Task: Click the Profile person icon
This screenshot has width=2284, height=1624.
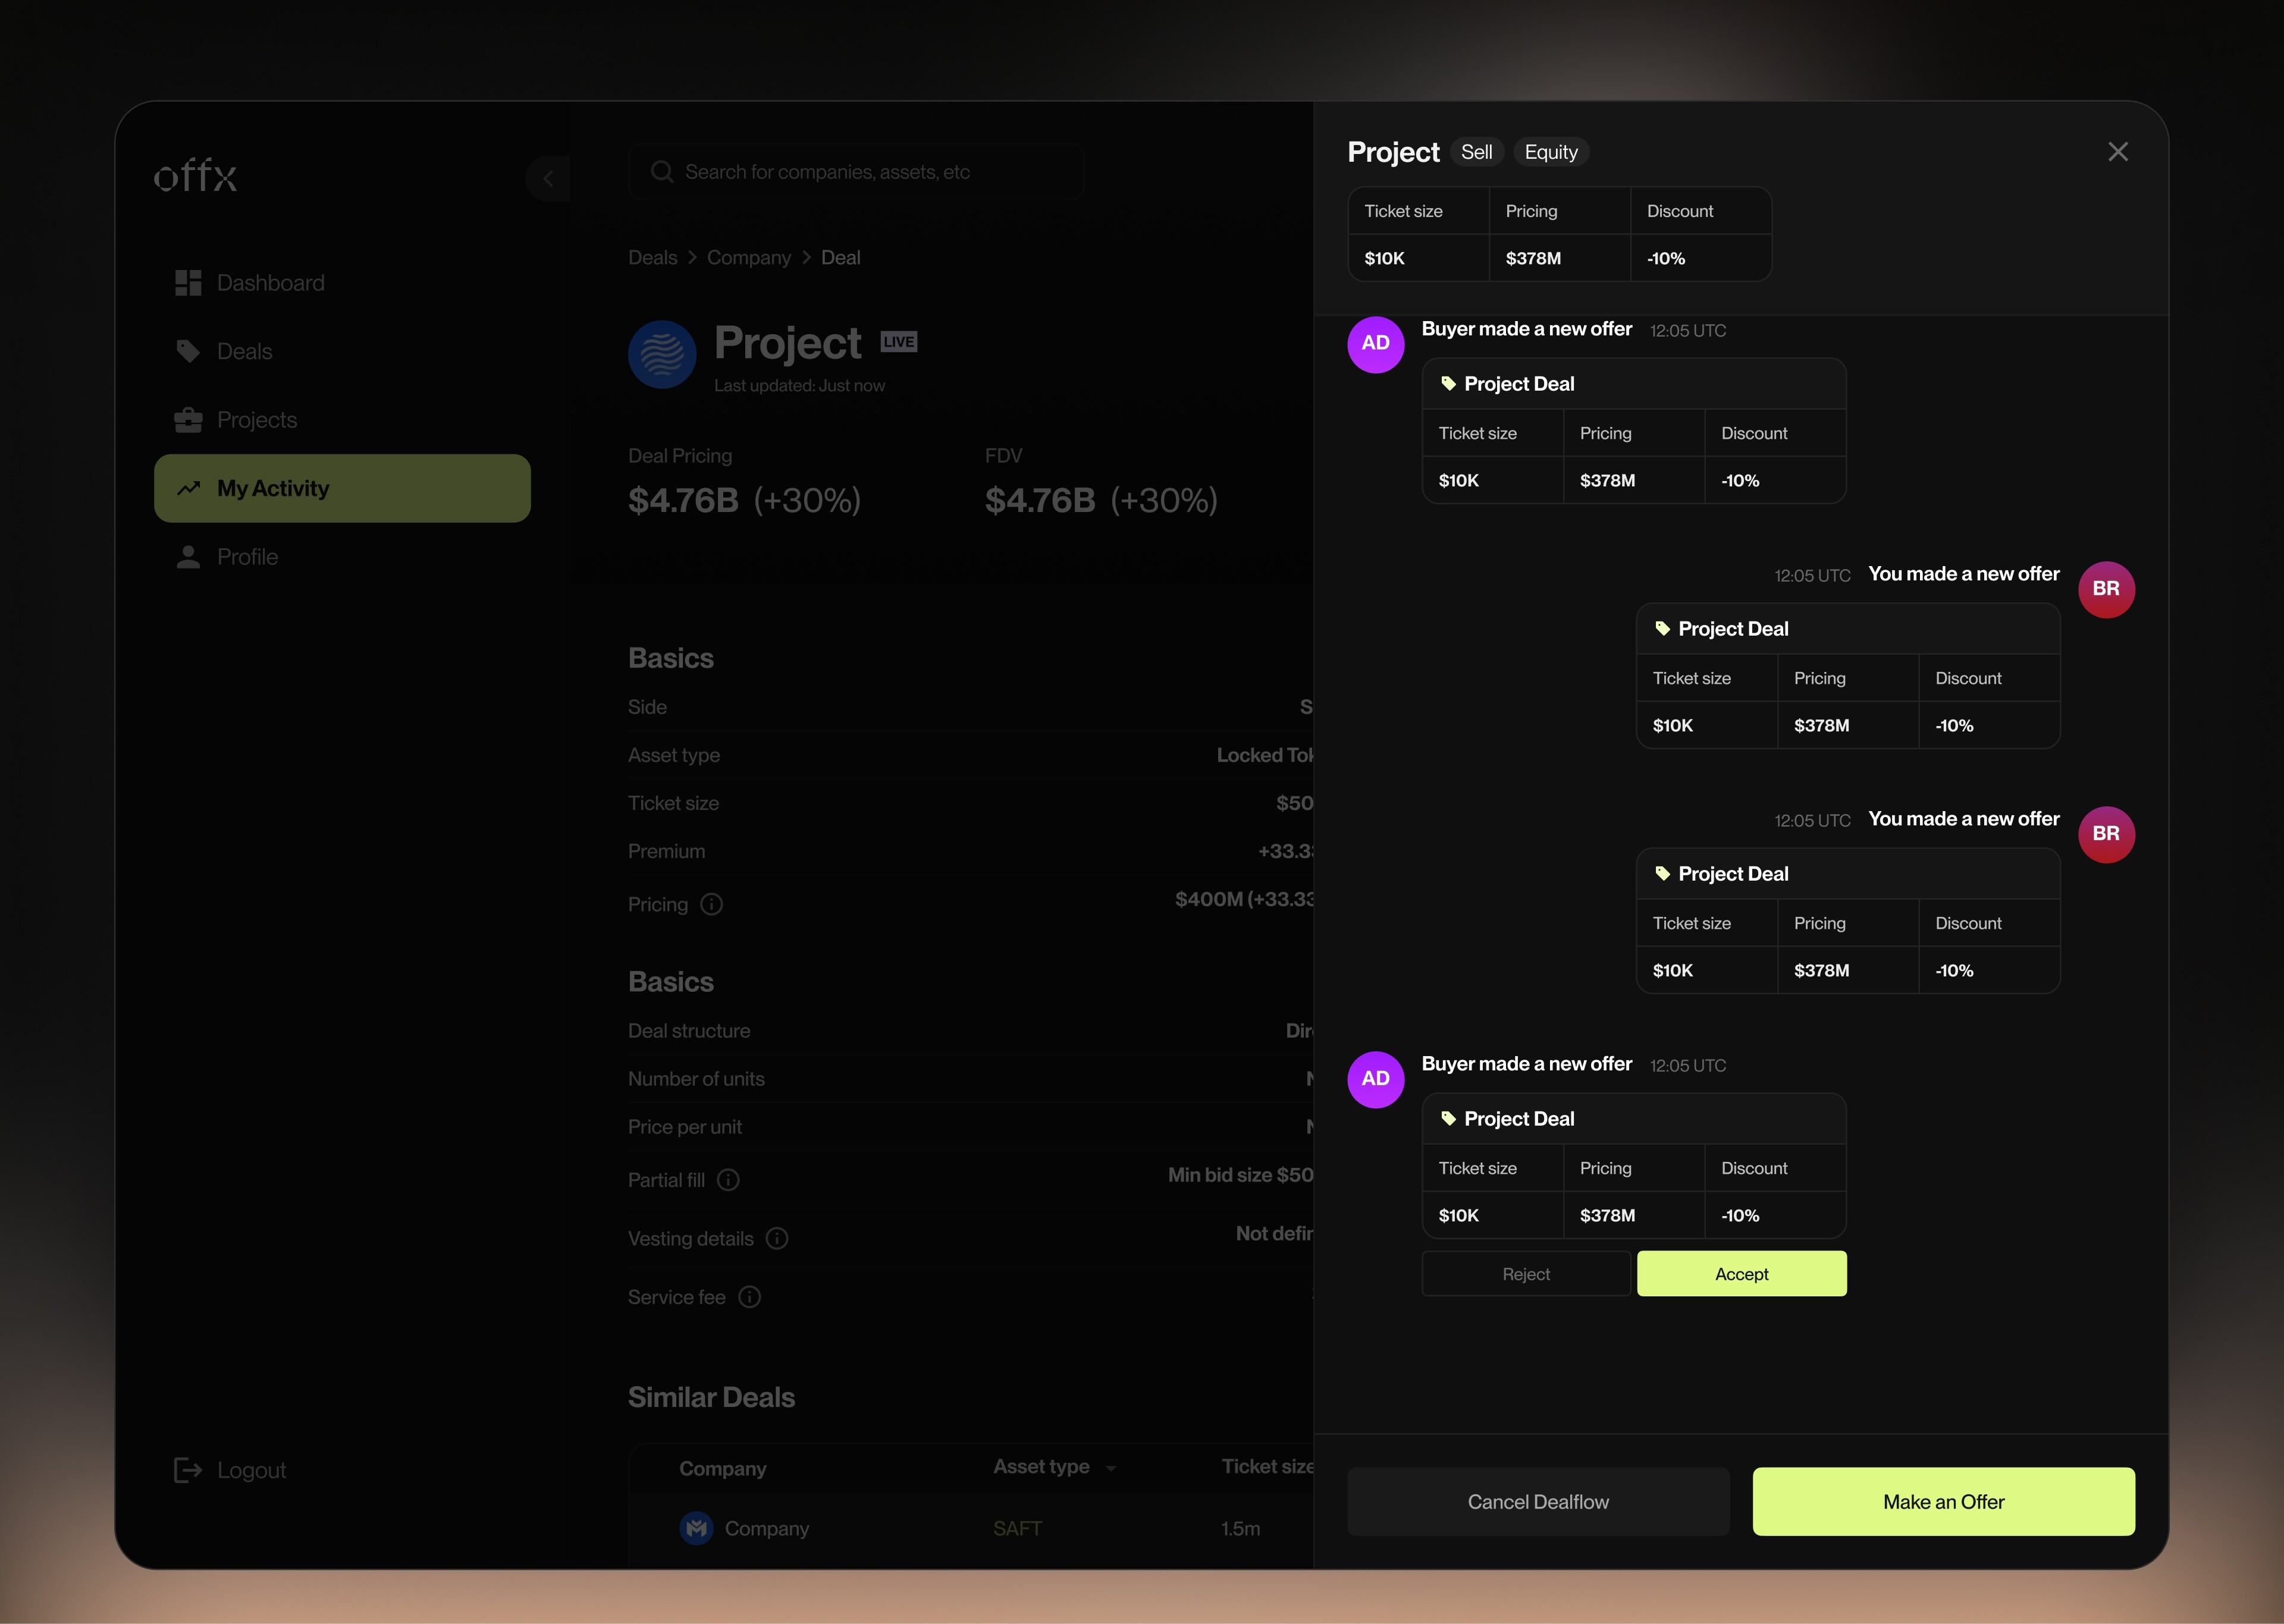Action: point(188,557)
